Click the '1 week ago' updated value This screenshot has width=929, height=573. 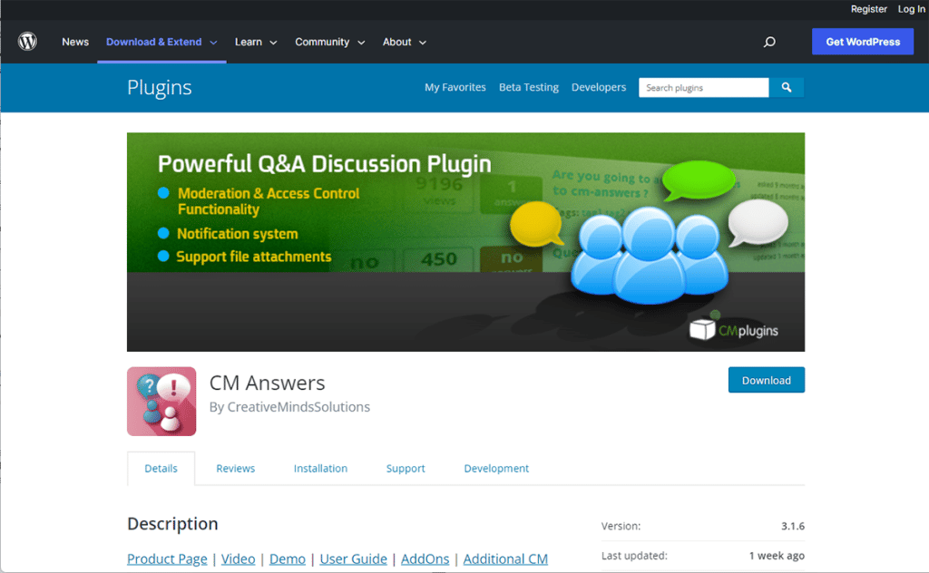point(777,556)
